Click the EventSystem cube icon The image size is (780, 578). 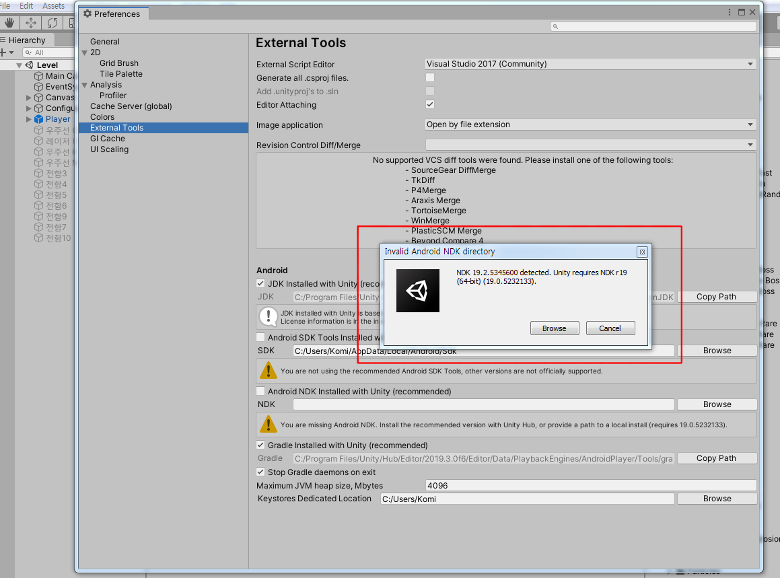coord(39,87)
